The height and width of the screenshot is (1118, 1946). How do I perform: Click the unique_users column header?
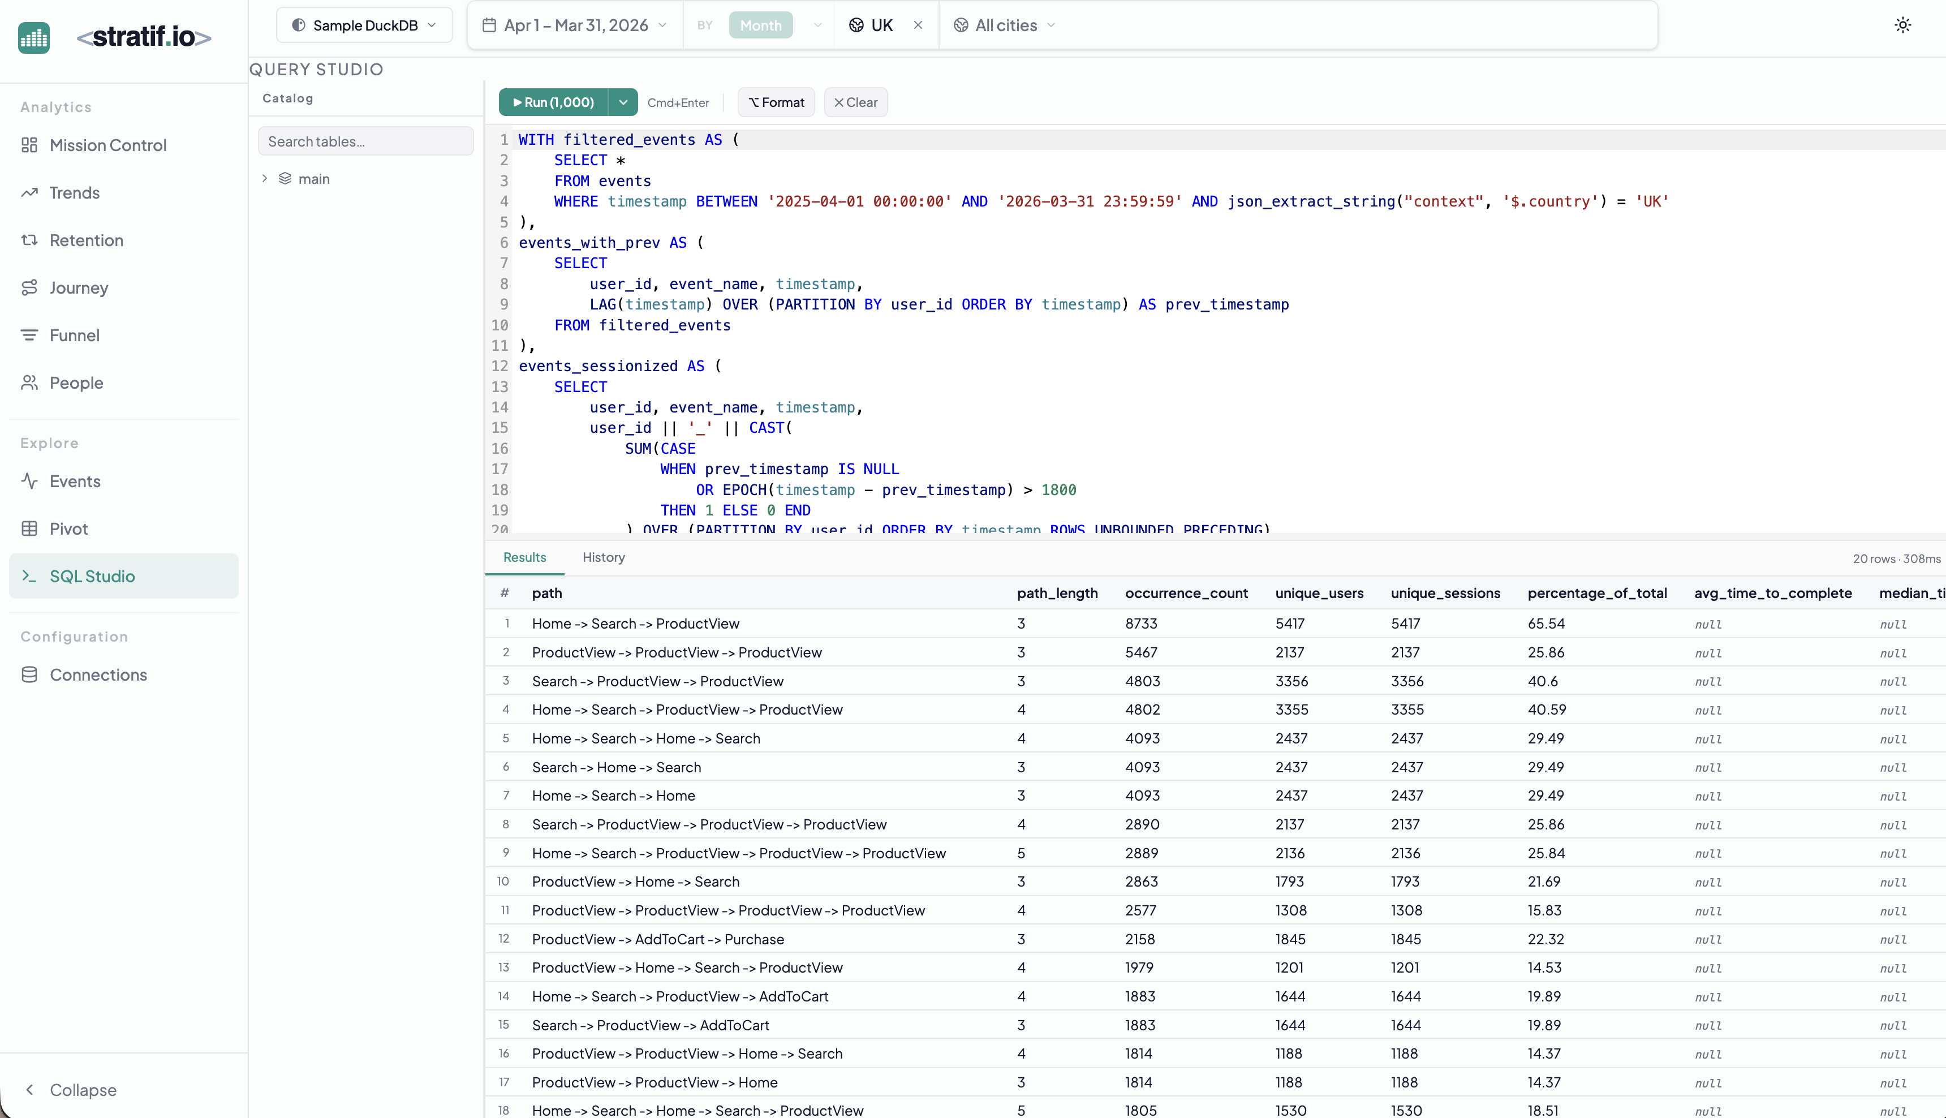click(x=1319, y=594)
